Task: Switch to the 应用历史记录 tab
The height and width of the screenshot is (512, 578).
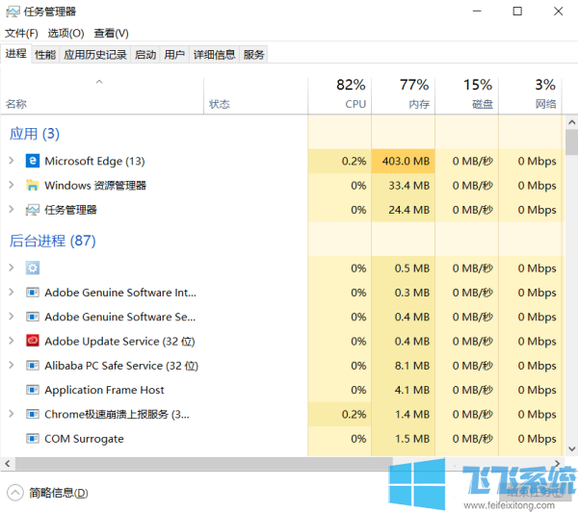Action: (x=95, y=55)
